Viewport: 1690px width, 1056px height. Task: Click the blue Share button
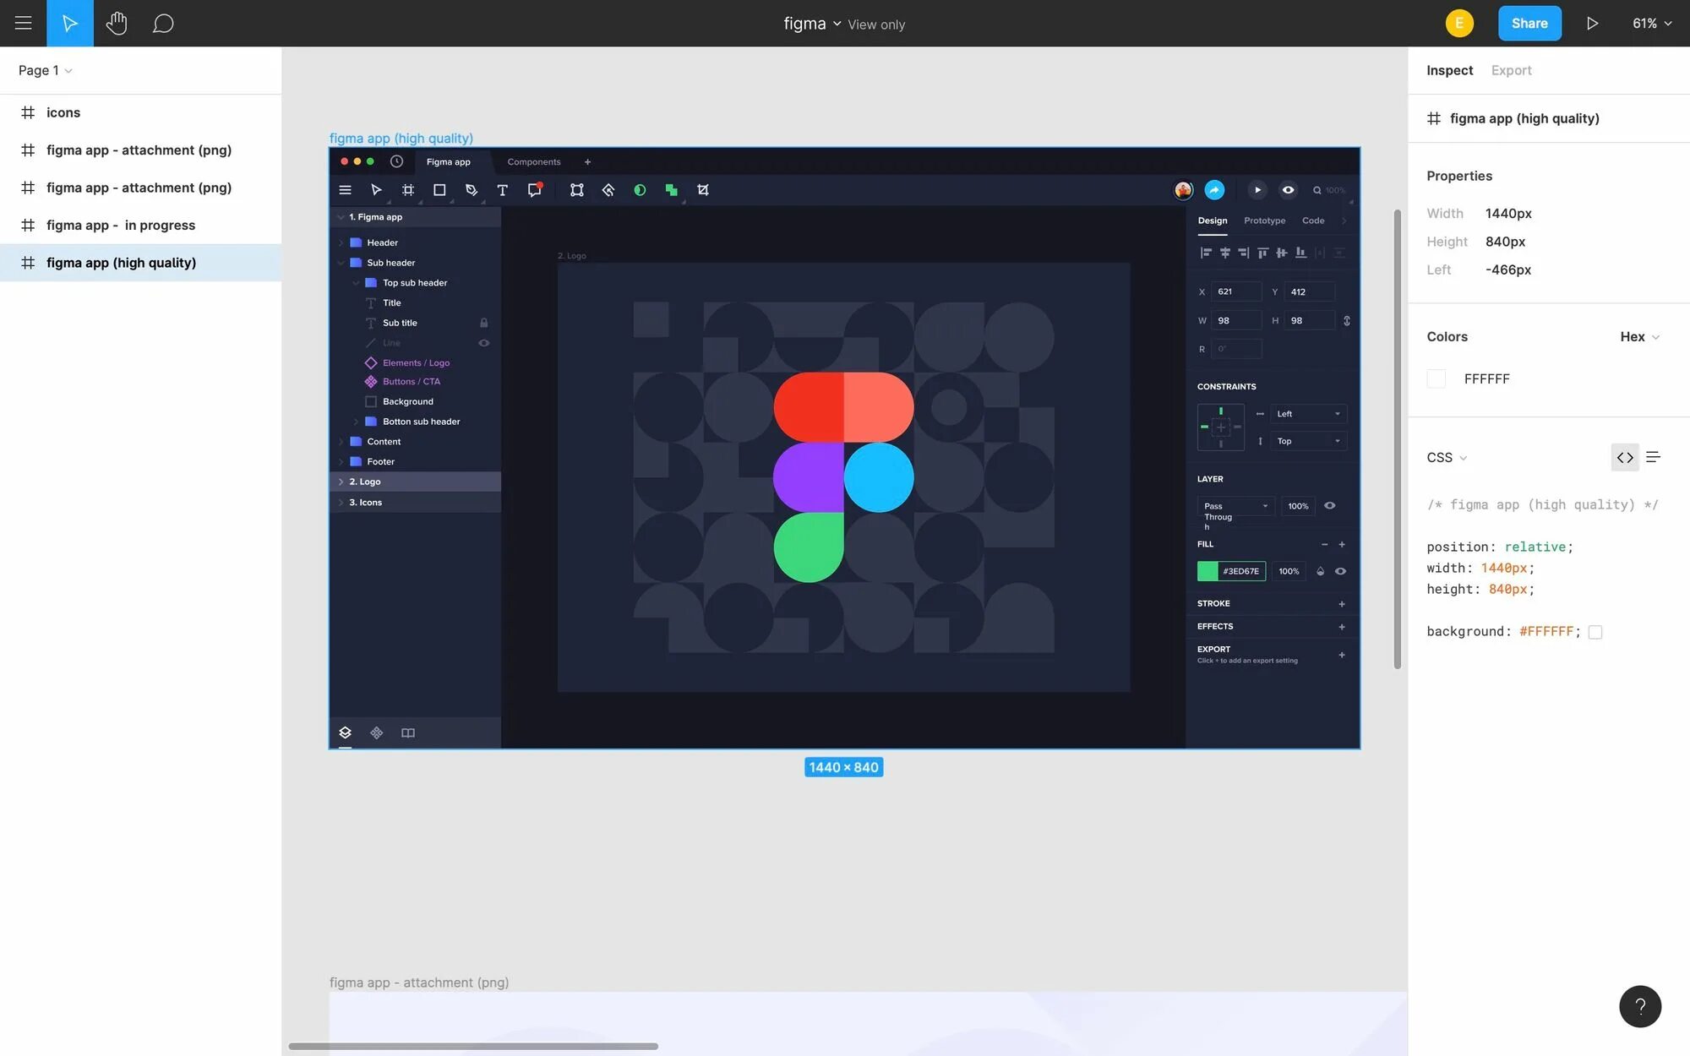(x=1529, y=23)
